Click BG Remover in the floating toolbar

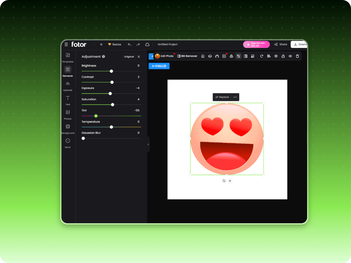(187, 56)
